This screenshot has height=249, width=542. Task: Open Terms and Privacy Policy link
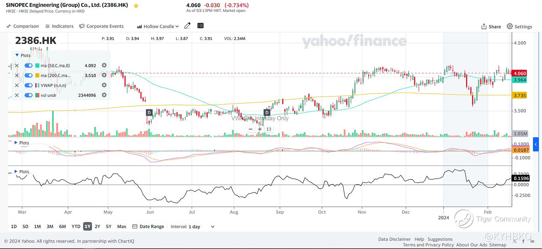tap(428, 245)
